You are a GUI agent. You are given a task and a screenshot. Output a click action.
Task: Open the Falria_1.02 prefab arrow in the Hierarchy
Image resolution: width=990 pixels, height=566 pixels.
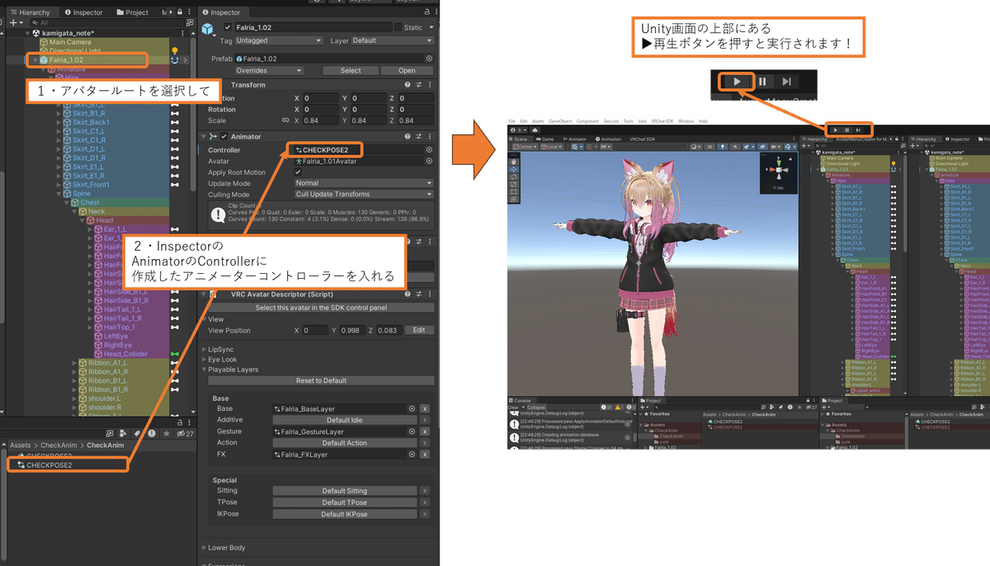[186, 60]
